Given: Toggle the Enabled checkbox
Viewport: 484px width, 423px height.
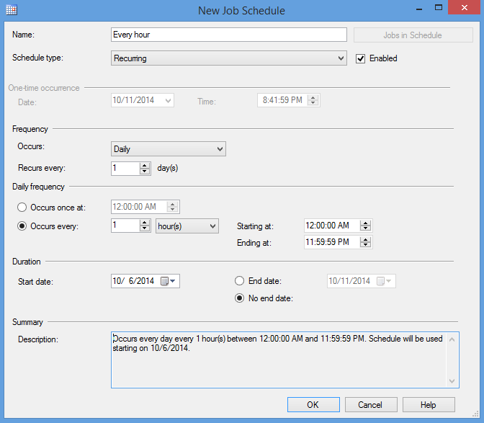Looking at the screenshot, I should point(362,58).
